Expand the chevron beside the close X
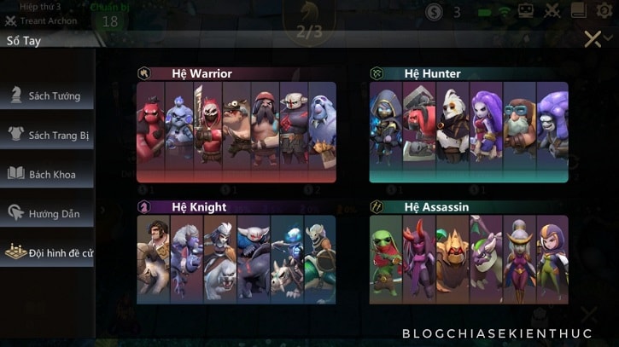Screen dimensions: 619x347 [609, 38]
